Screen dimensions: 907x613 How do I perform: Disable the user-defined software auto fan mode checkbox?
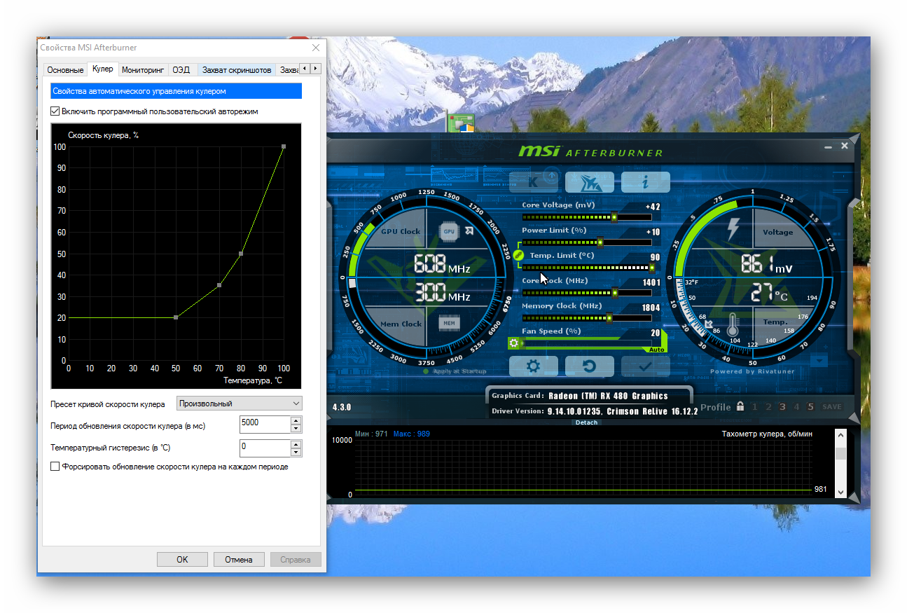click(55, 111)
